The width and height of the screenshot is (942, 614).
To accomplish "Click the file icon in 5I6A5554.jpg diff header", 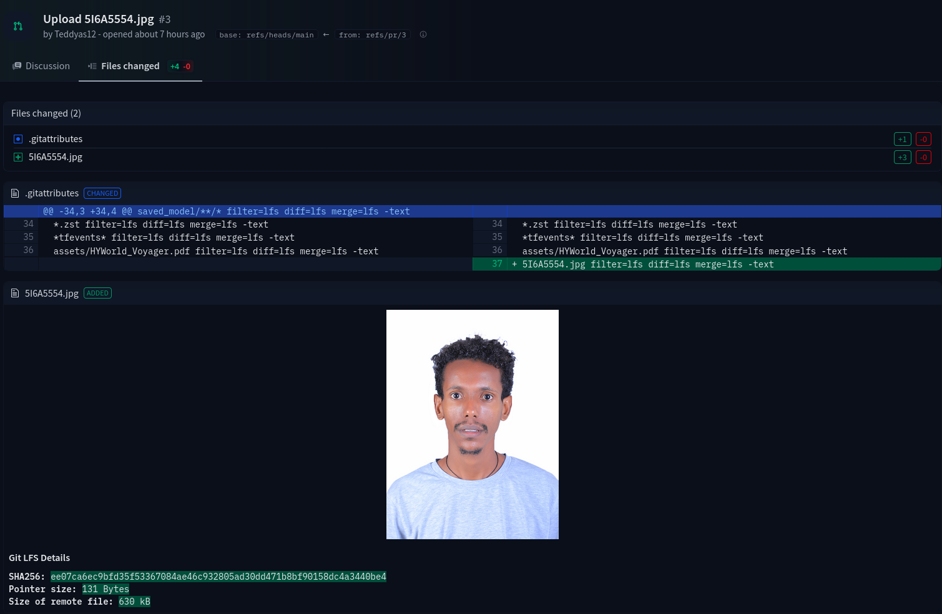I will click(x=15, y=293).
